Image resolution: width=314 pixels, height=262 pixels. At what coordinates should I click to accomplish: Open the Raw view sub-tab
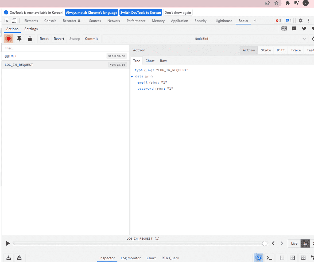click(x=163, y=61)
